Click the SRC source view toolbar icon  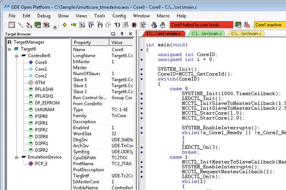pyautogui.click(x=46, y=25)
